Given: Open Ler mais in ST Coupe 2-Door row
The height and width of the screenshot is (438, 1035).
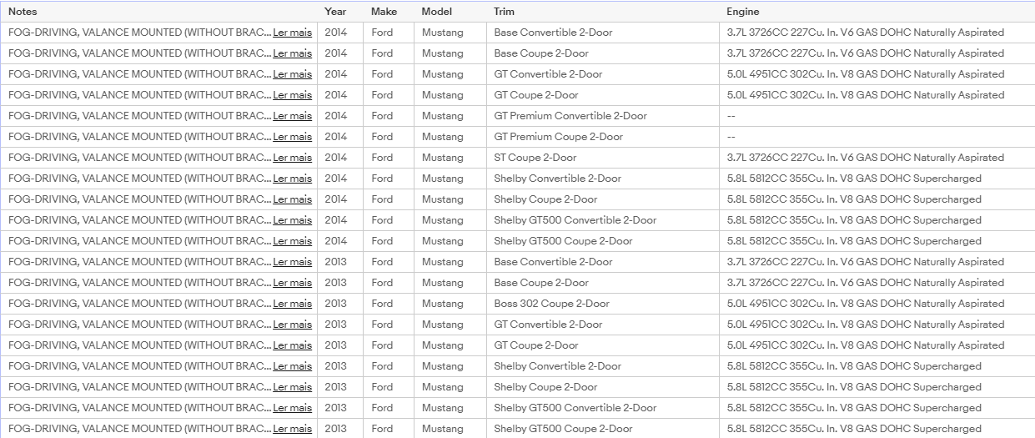Looking at the screenshot, I should tap(293, 158).
